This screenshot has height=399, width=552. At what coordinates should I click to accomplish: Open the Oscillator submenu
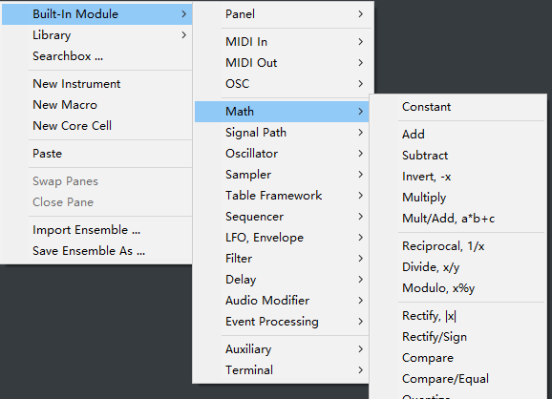282,154
